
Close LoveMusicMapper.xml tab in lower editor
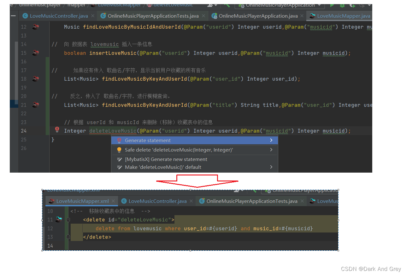tap(114, 201)
